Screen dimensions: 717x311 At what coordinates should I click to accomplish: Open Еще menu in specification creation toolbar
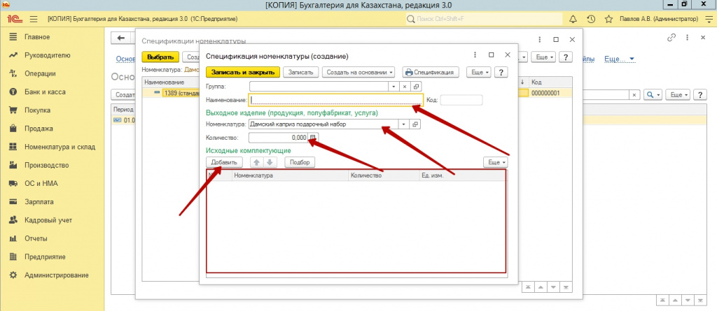(x=478, y=72)
